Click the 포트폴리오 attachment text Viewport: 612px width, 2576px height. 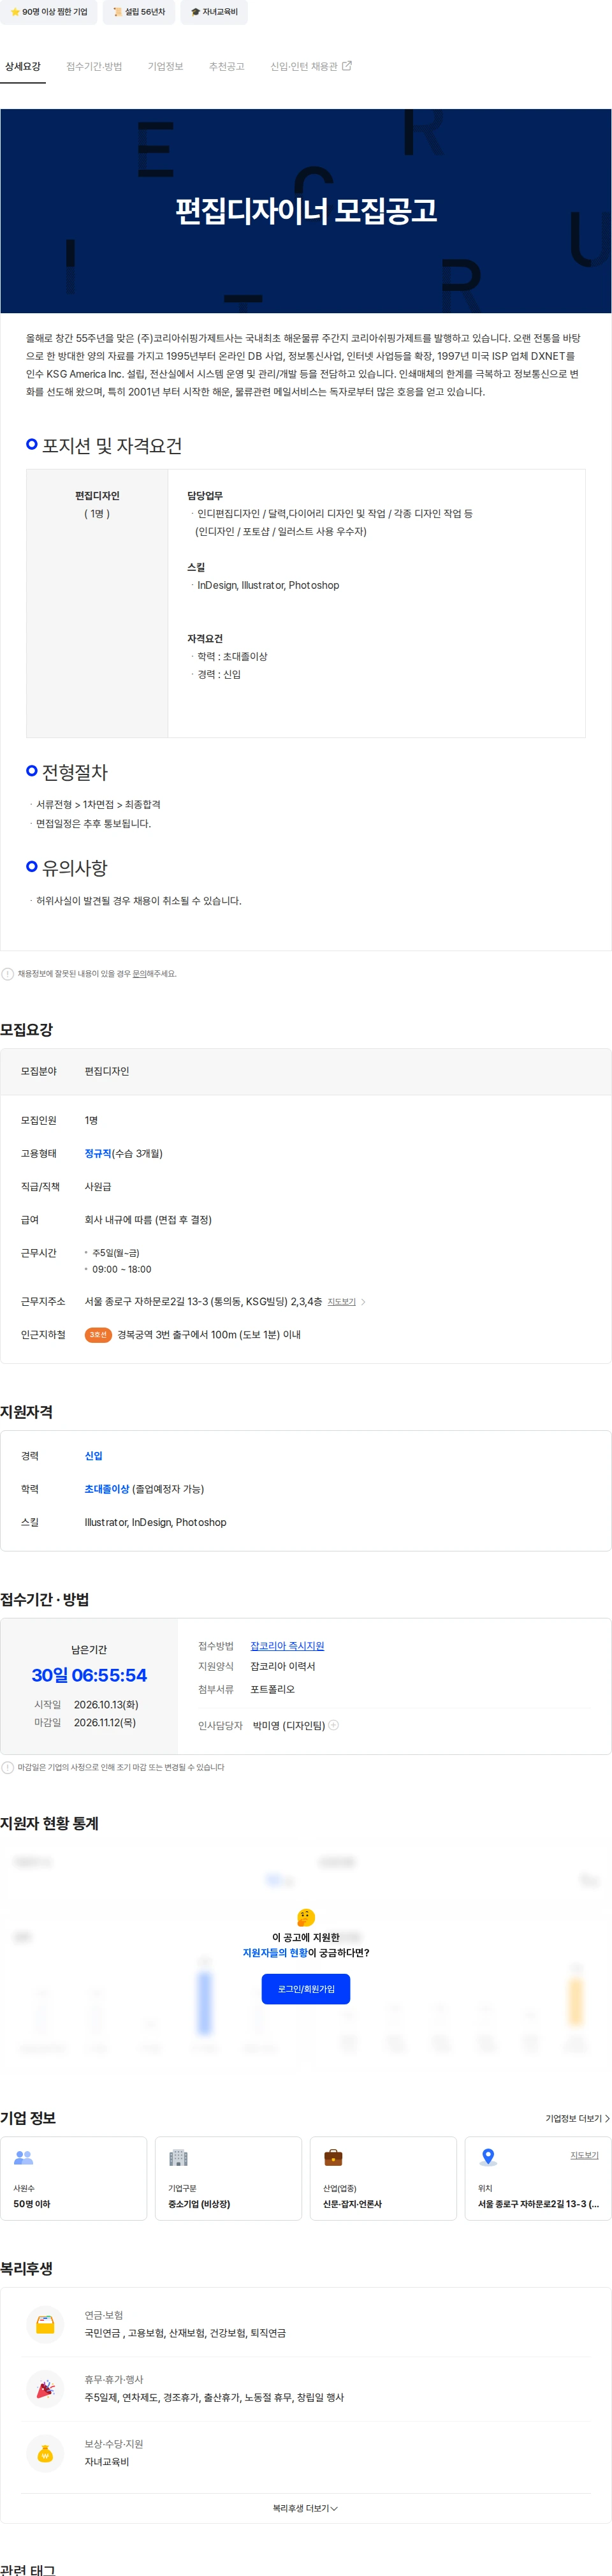point(272,1689)
